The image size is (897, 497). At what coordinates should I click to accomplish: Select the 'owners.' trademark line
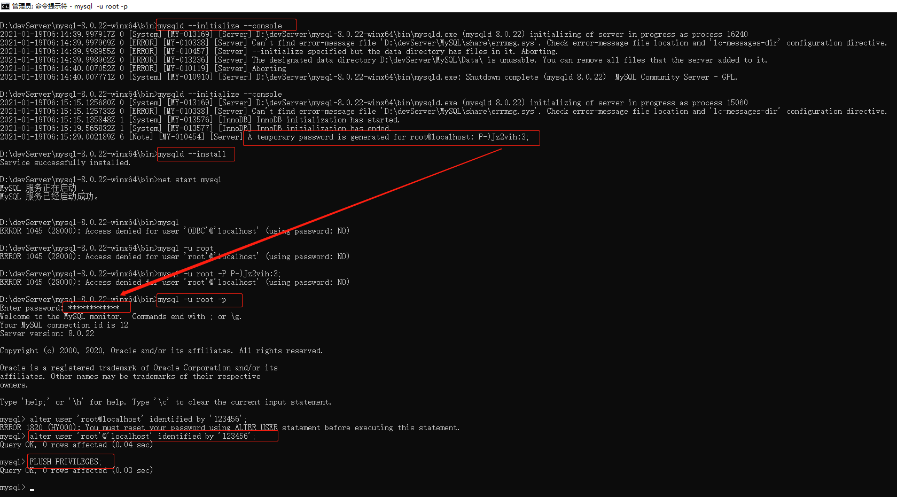pyautogui.click(x=14, y=385)
